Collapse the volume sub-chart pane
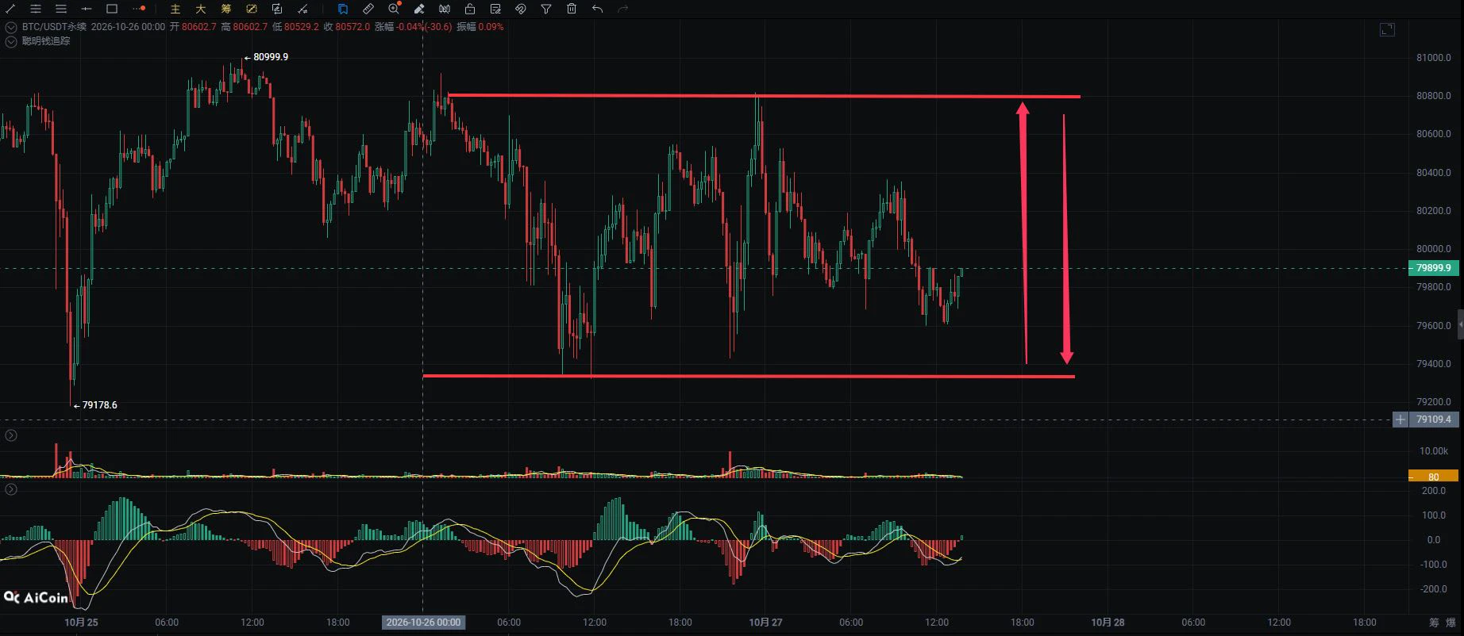The height and width of the screenshot is (636, 1464). (11, 435)
